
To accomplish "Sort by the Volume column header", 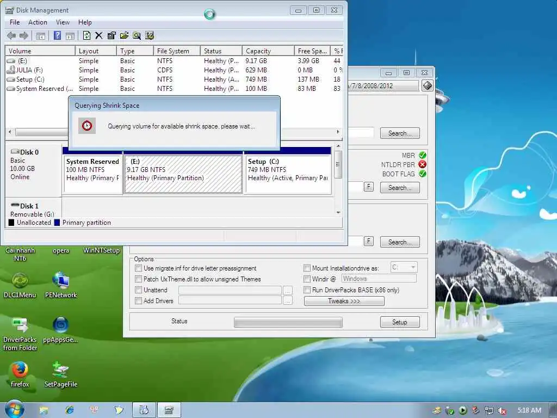I will click(x=40, y=51).
